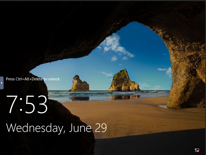Click the 7:53 clock display
The width and height of the screenshot is (206, 155).
pyautogui.click(x=27, y=104)
